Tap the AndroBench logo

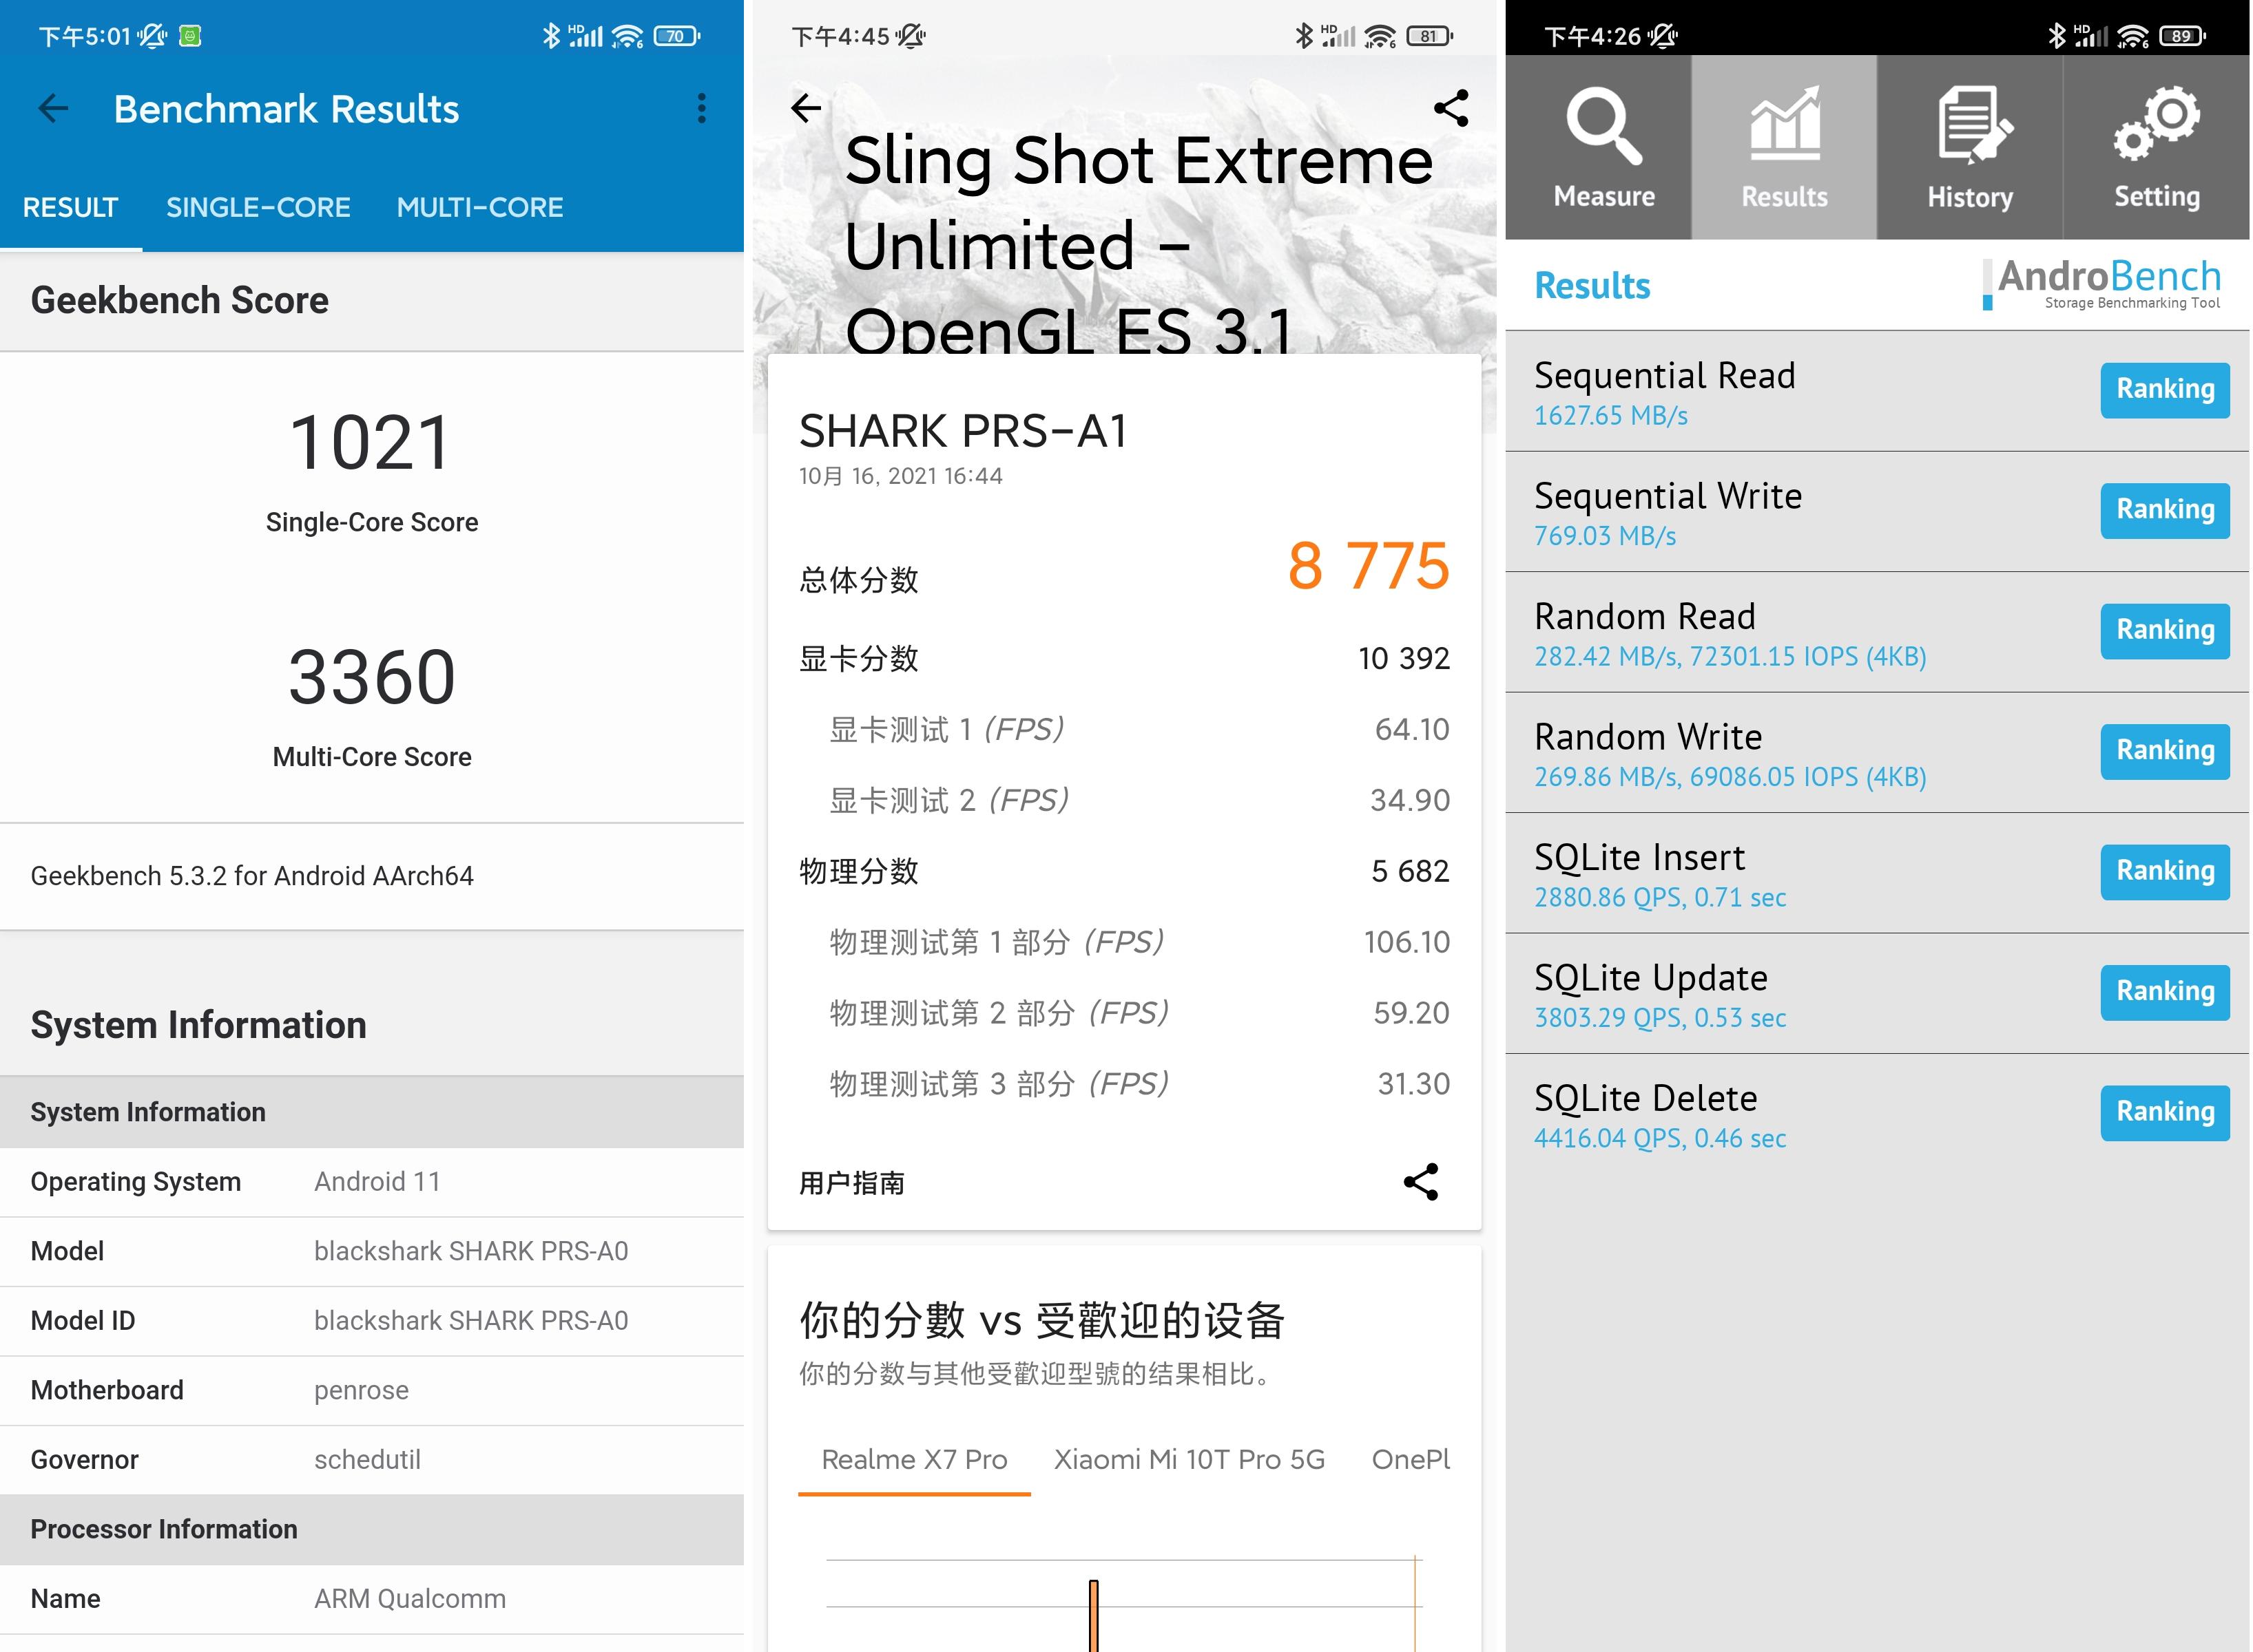(x=2105, y=283)
